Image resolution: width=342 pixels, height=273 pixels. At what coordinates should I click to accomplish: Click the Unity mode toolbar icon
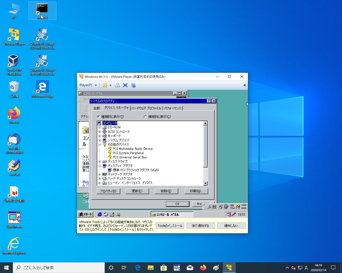[133, 85]
